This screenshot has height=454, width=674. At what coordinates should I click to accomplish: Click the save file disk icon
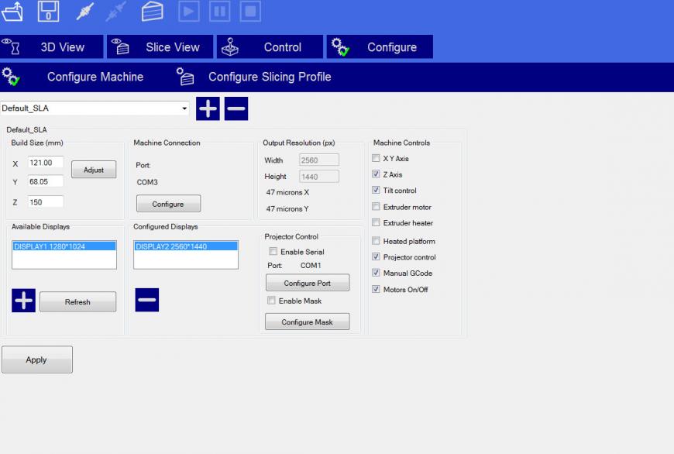(x=48, y=12)
